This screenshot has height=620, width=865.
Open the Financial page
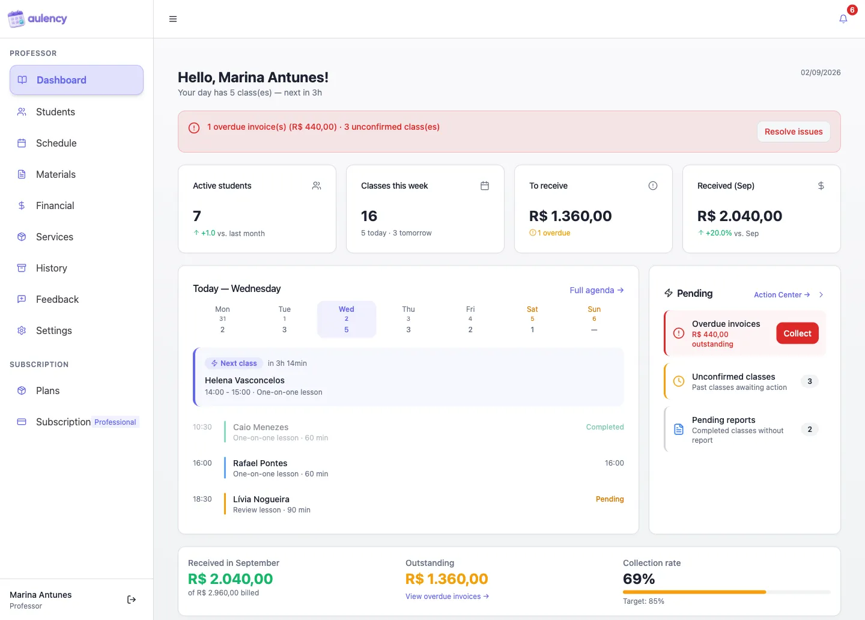click(76, 205)
